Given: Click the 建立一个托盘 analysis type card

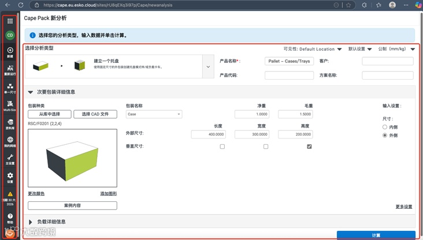Looking at the screenshot, I should 114,66.
